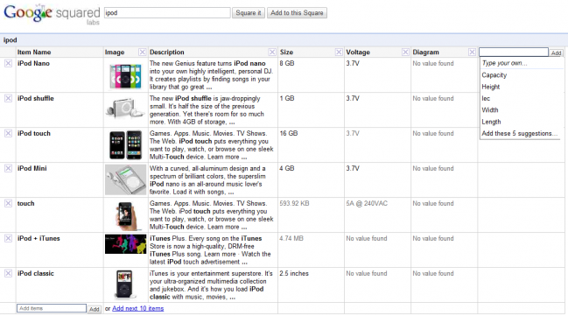Remove the iPod shuffle row
The image size is (568, 316).
coord(8,99)
